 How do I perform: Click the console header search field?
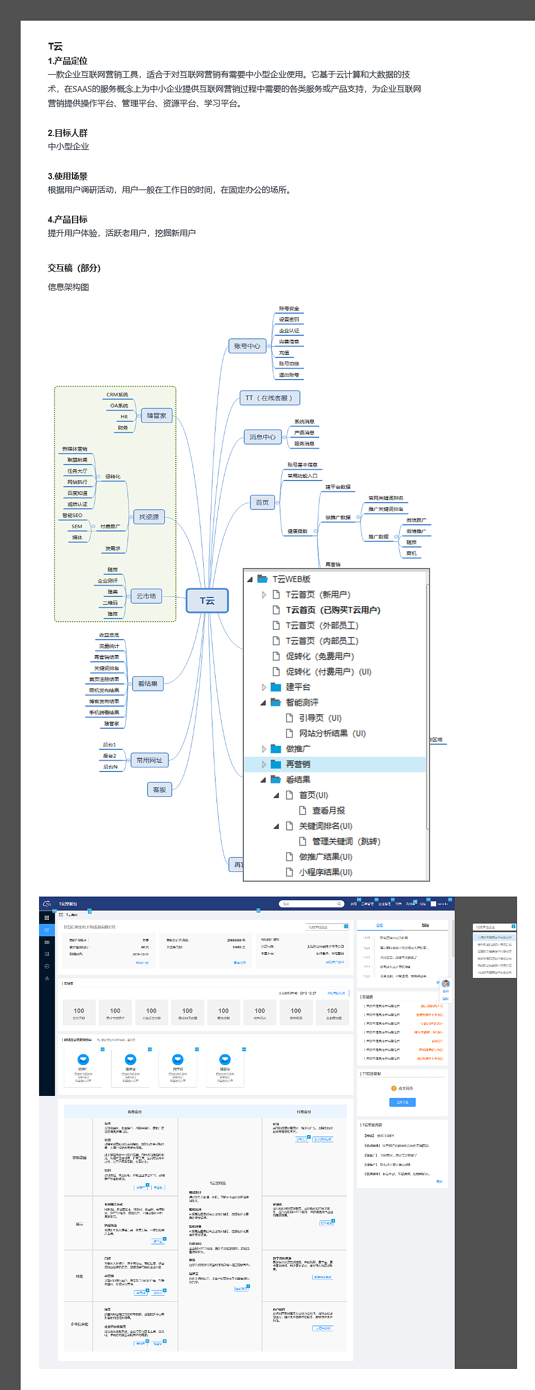(x=311, y=904)
